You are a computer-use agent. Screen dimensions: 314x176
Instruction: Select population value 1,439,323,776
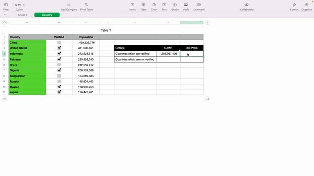(86, 43)
